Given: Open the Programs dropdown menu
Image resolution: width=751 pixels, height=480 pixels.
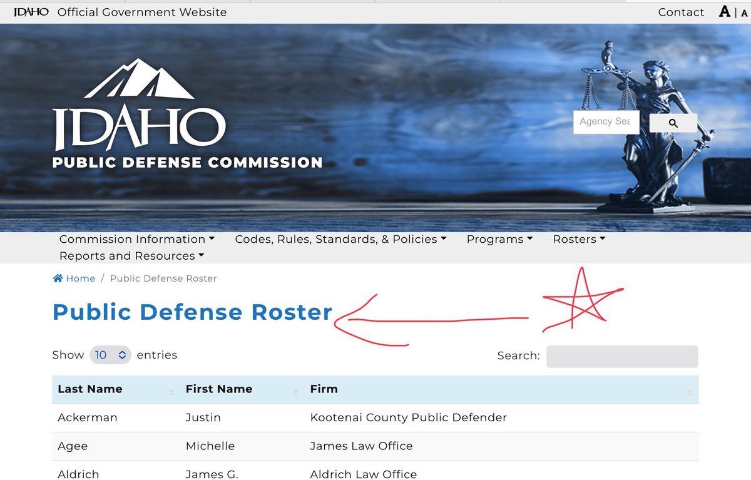Looking at the screenshot, I should [x=499, y=239].
